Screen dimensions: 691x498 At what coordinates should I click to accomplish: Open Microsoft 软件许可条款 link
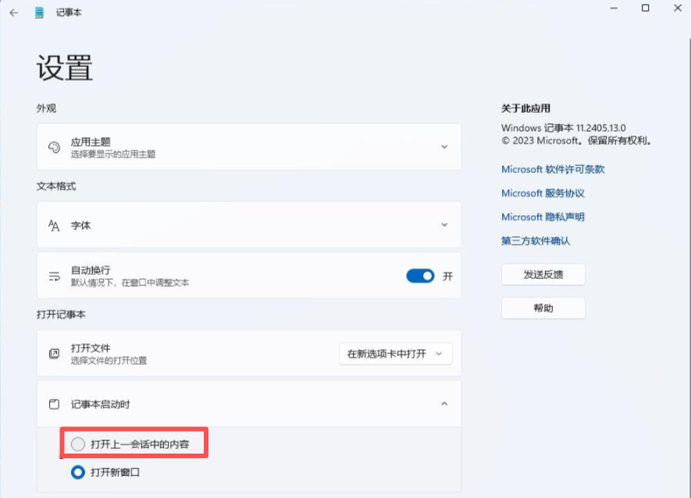click(553, 169)
